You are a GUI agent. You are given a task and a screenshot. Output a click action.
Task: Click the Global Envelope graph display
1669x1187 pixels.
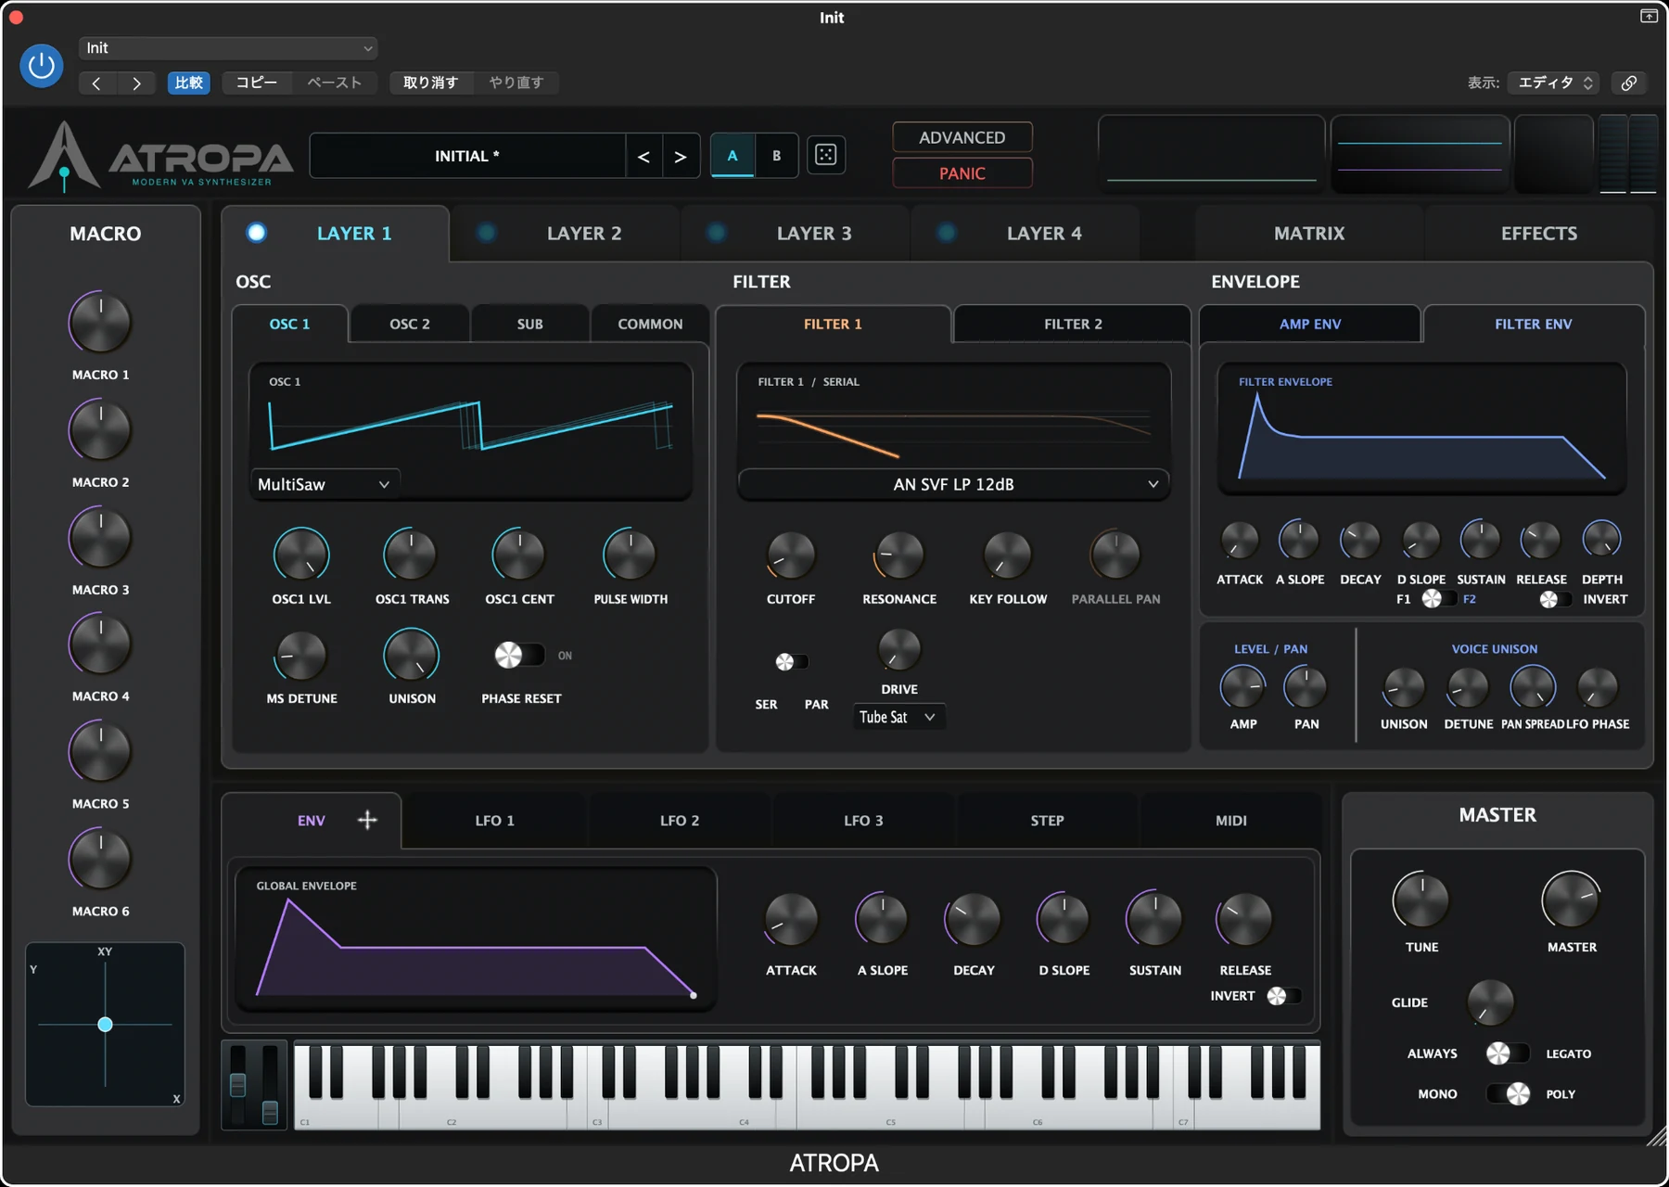click(x=476, y=938)
